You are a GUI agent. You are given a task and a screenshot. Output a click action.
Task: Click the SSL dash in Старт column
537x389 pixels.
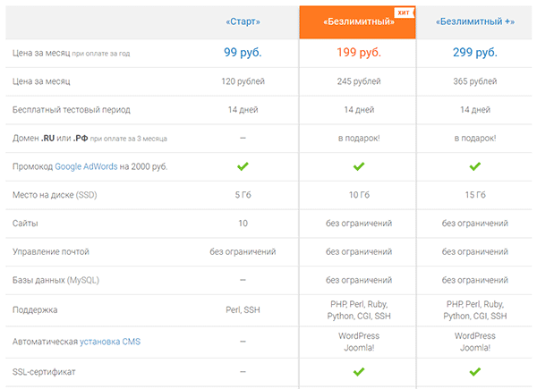click(243, 371)
